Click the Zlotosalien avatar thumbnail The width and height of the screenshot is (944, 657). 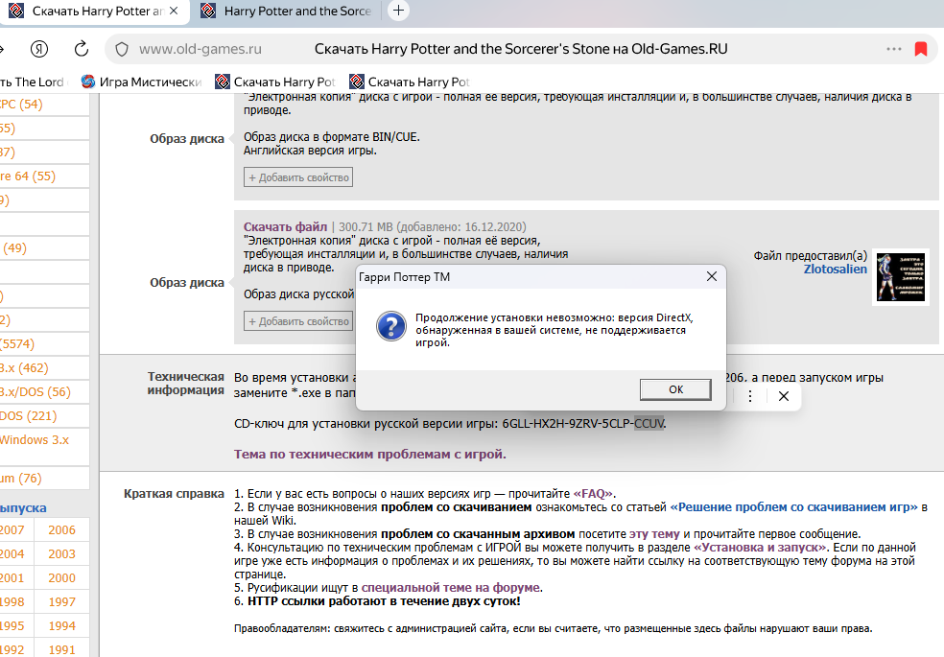[901, 277]
